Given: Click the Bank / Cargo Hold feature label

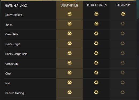Looking at the screenshot, I should coord(16,54).
